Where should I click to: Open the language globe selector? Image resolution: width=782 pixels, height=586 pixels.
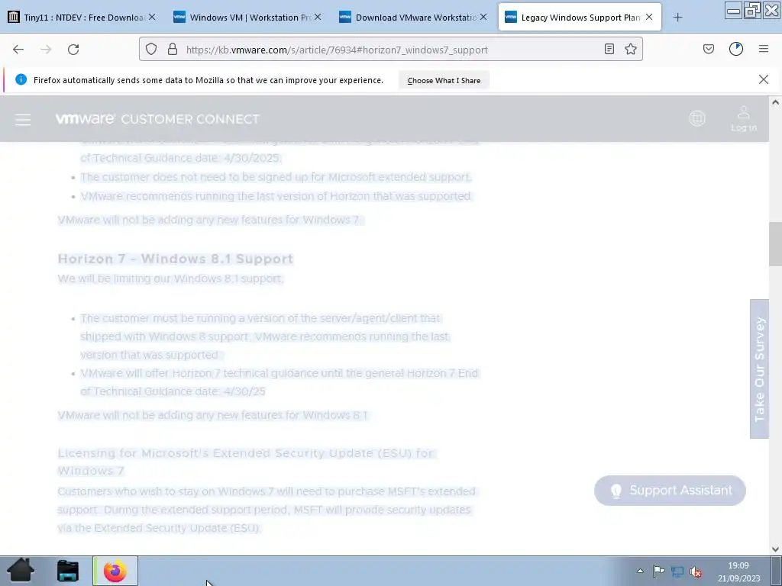(x=697, y=118)
